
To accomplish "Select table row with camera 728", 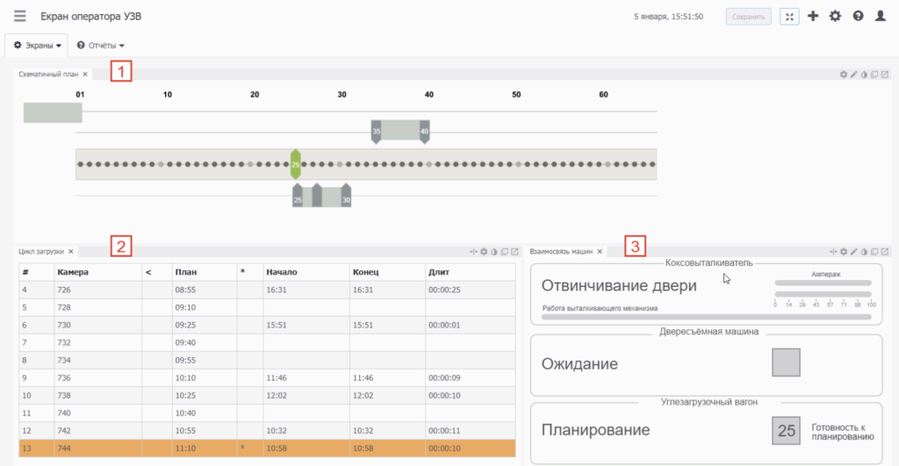I will [267, 307].
